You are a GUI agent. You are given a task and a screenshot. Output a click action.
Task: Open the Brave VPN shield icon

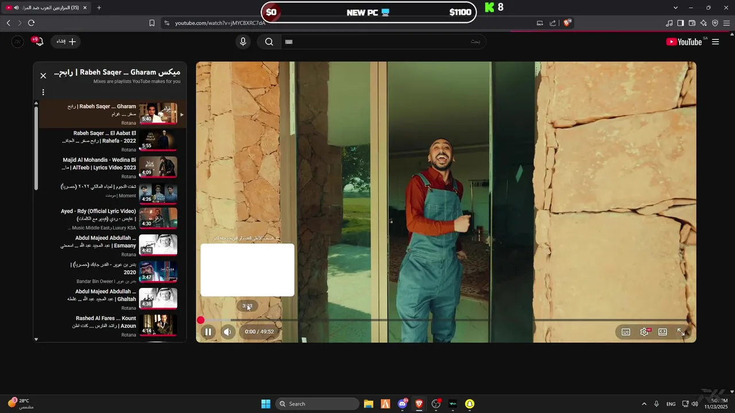(715, 23)
